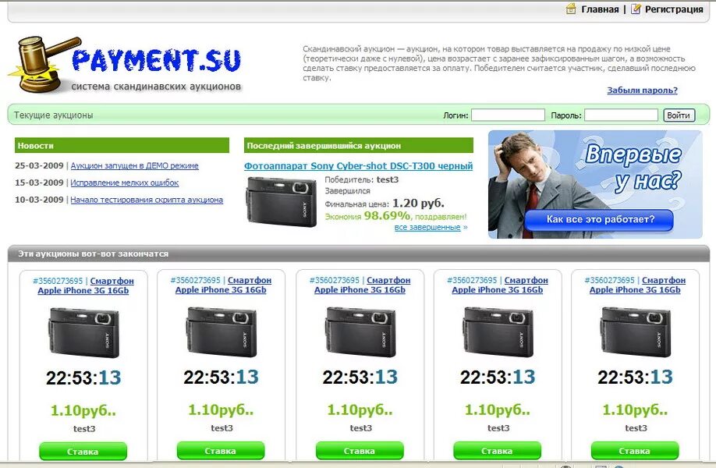Click the Новости section header
Image resolution: width=716 pixels, height=468 pixels.
click(122, 146)
